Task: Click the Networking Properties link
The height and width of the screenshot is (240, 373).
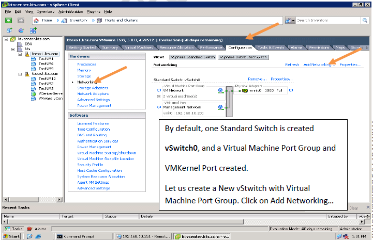Action: tap(350, 65)
